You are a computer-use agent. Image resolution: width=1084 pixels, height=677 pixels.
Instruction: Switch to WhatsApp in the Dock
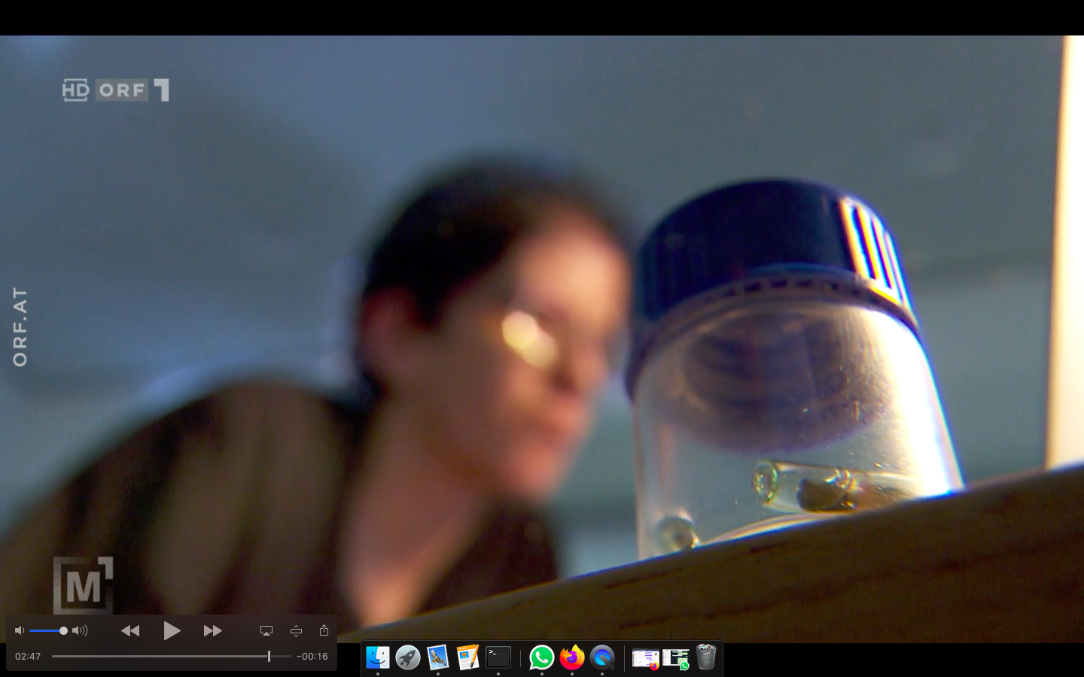point(541,657)
